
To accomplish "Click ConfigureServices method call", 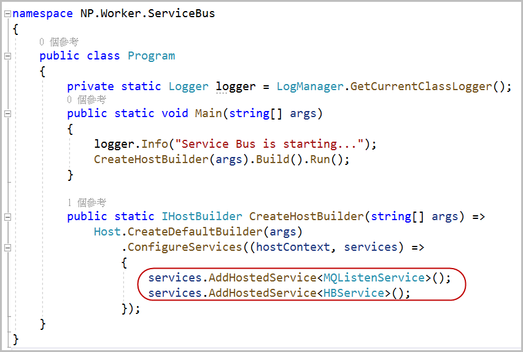I will pyautogui.click(x=185, y=247).
